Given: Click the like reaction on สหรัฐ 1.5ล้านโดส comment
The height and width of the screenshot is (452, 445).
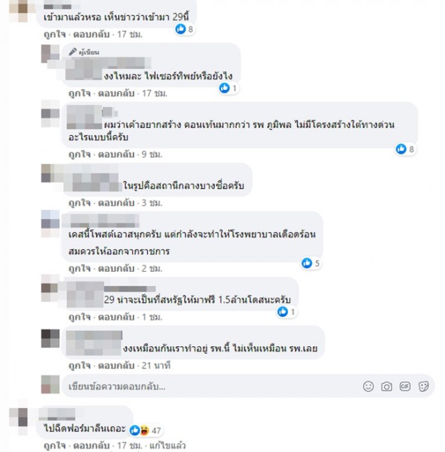Looking at the screenshot, I should pyautogui.click(x=286, y=311).
